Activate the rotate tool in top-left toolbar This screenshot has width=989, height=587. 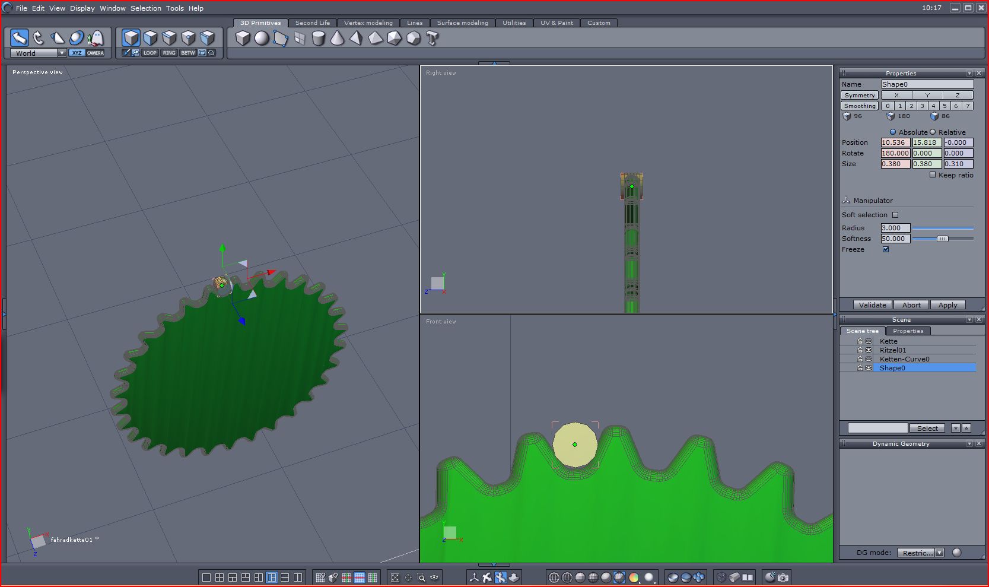click(x=39, y=38)
